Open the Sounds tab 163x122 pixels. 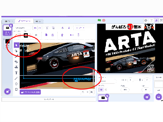click(38, 21)
